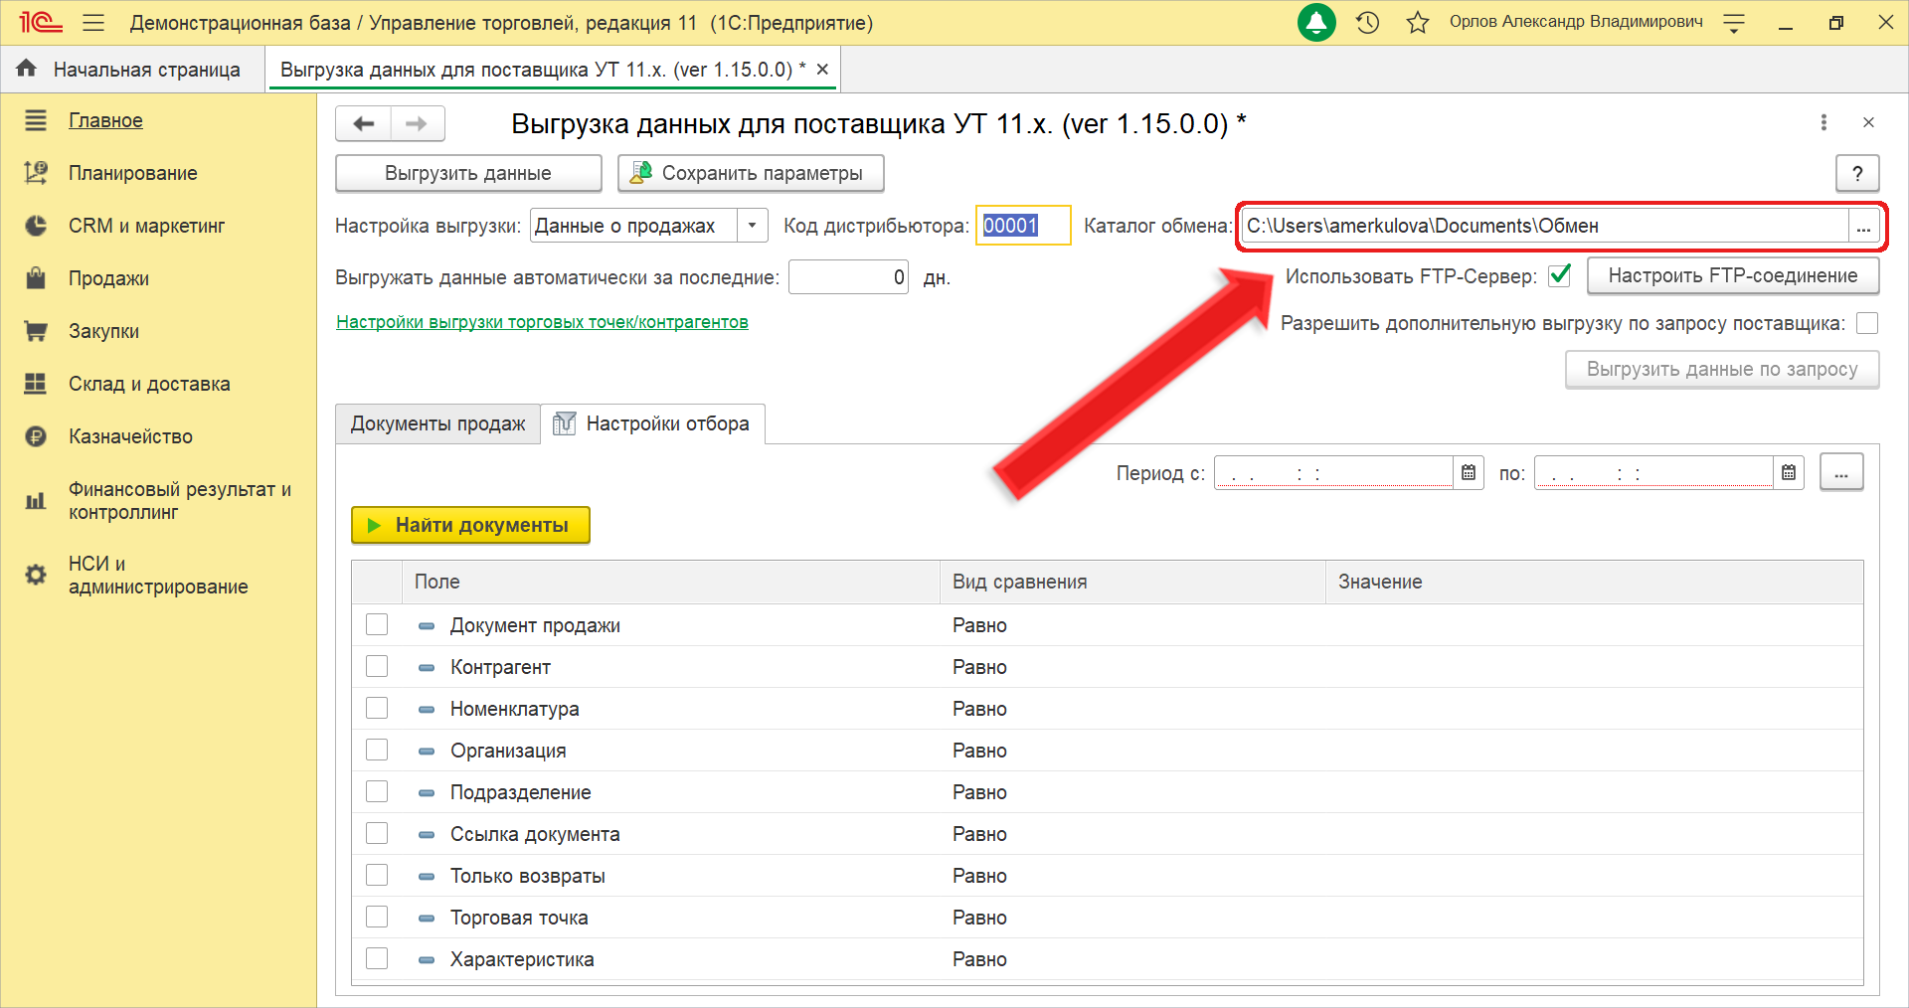Click the Закупки cart icon
Image resolution: width=1909 pixels, height=1008 pixels.
pos(36,331)
